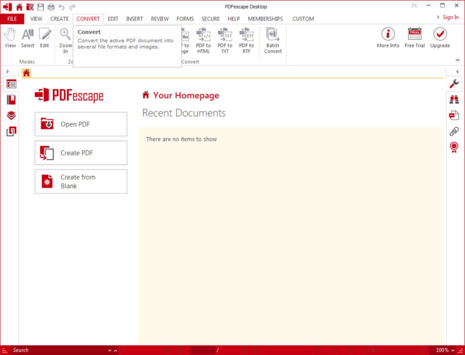465x355 pixels.
Task: Open More Info from the ribbon
Action: click(388, 38)
